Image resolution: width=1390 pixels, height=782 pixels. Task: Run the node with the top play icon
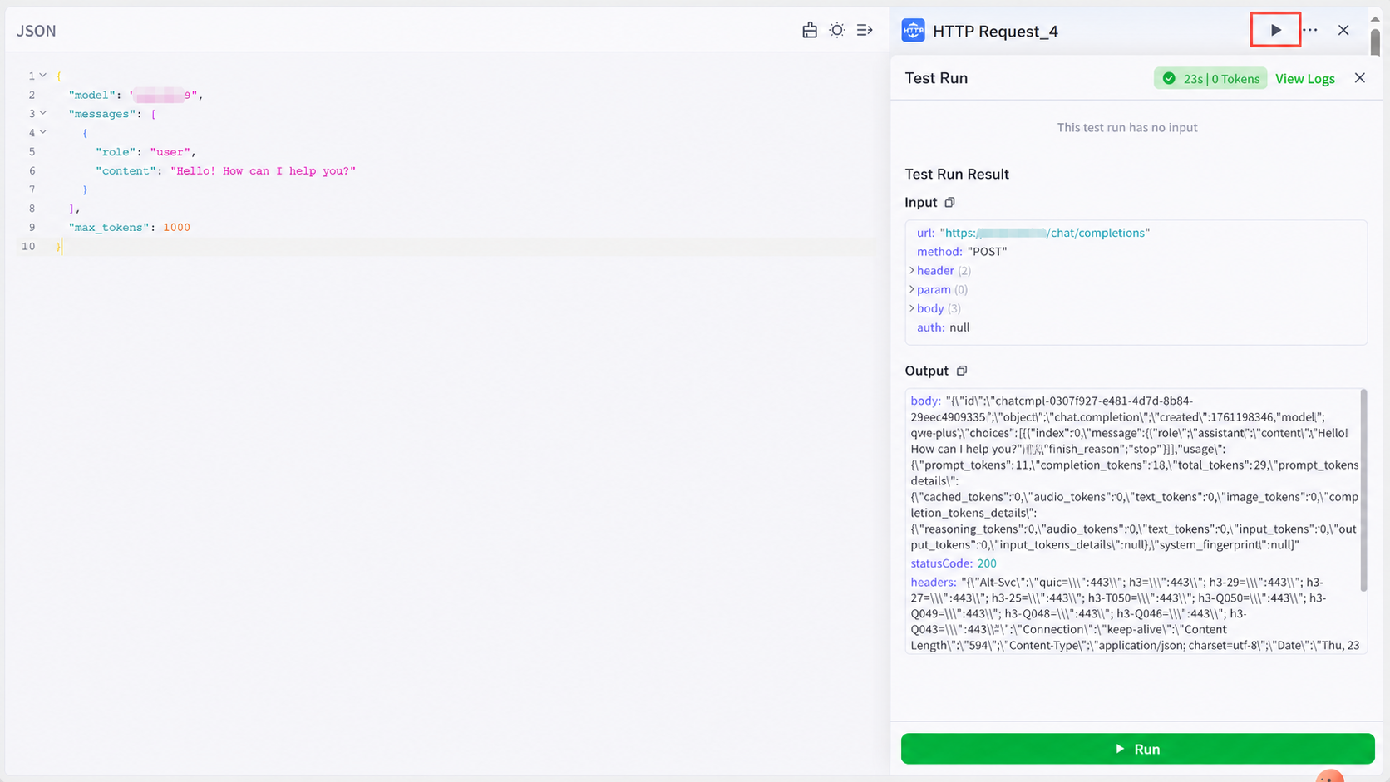point(1275,31)
